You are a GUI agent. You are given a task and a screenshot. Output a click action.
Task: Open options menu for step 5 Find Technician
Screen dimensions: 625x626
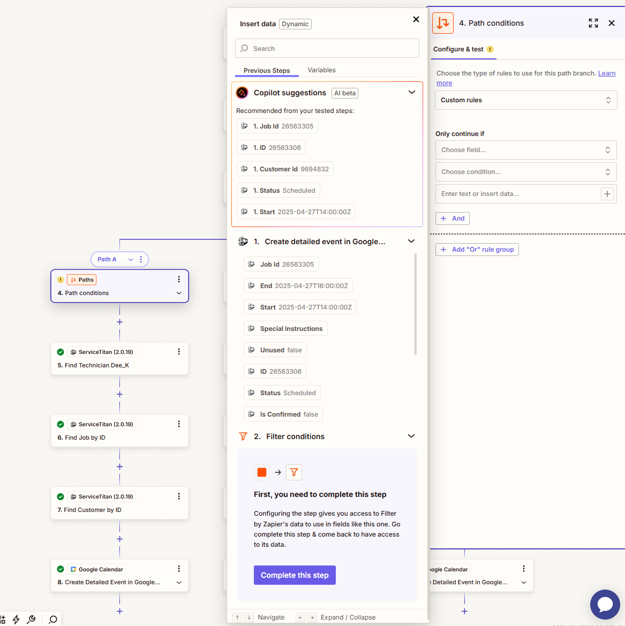(x=178, y=352)
